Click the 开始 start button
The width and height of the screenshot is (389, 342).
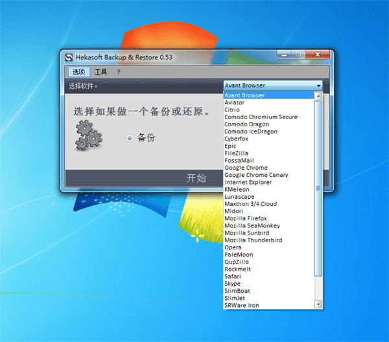(x=196, y=178)
